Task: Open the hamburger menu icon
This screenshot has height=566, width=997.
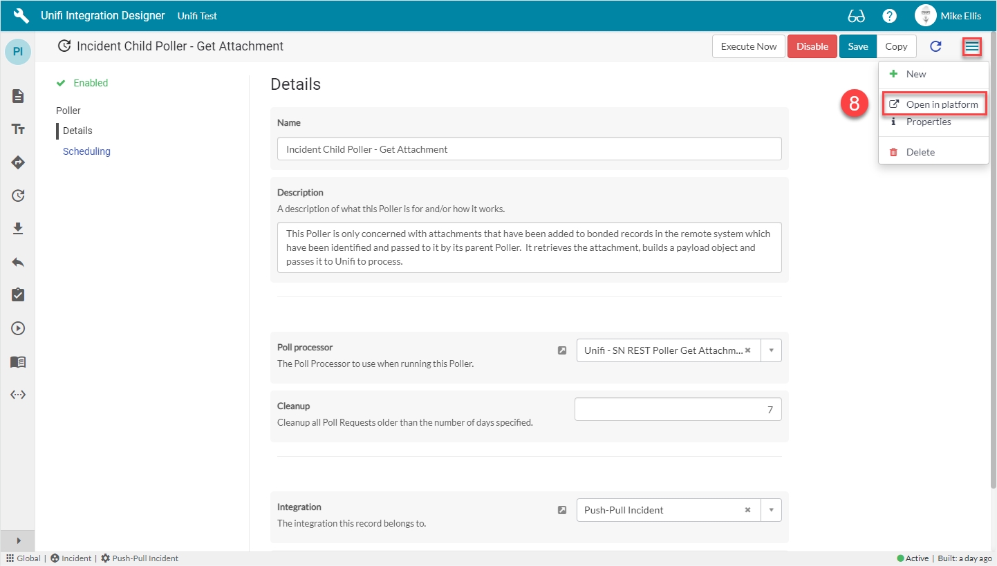Action: [972, 46]
